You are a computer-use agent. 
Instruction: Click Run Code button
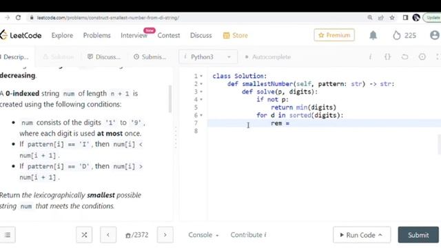362,235
